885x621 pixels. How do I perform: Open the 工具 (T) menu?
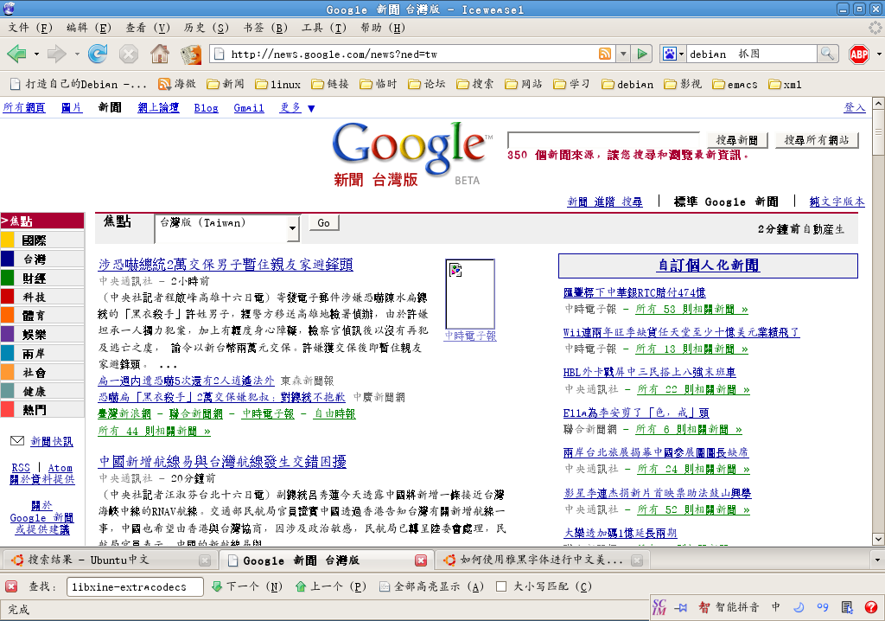324,28
